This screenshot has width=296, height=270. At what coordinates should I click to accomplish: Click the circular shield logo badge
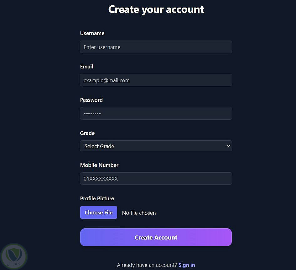pyautogui.click(x=14, y=256)
